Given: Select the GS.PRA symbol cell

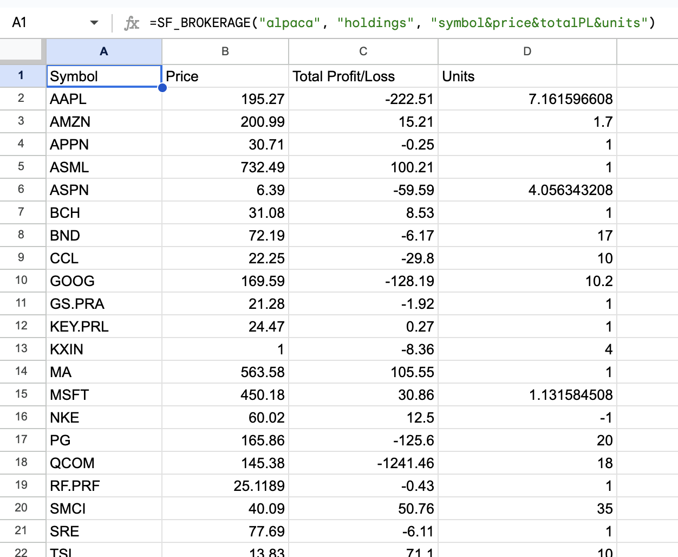Looking at the screenshot, I should [104, 303].
